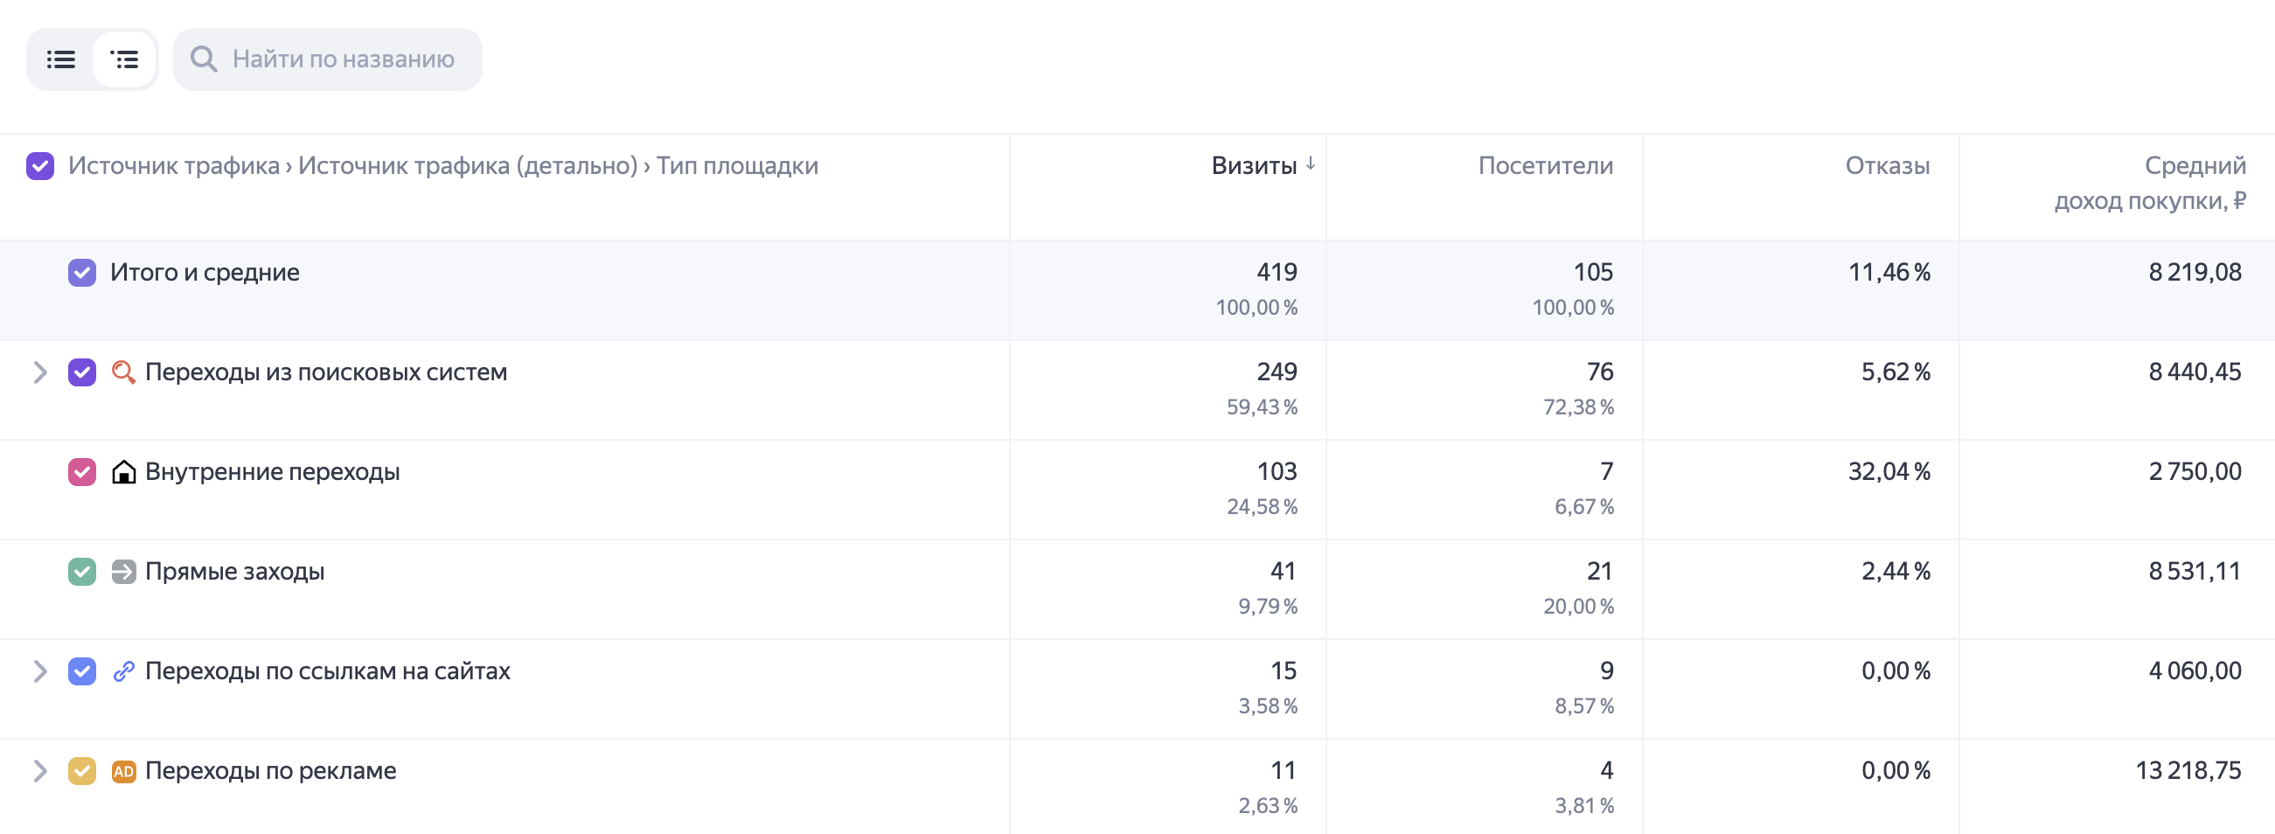The image size is (2275, 834).
Task: Click the internal transitions house icon
Action: click(x=123, y=472)
